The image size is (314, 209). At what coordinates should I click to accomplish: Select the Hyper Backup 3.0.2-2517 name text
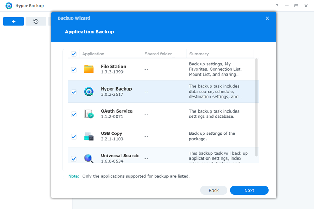(116, 92)
